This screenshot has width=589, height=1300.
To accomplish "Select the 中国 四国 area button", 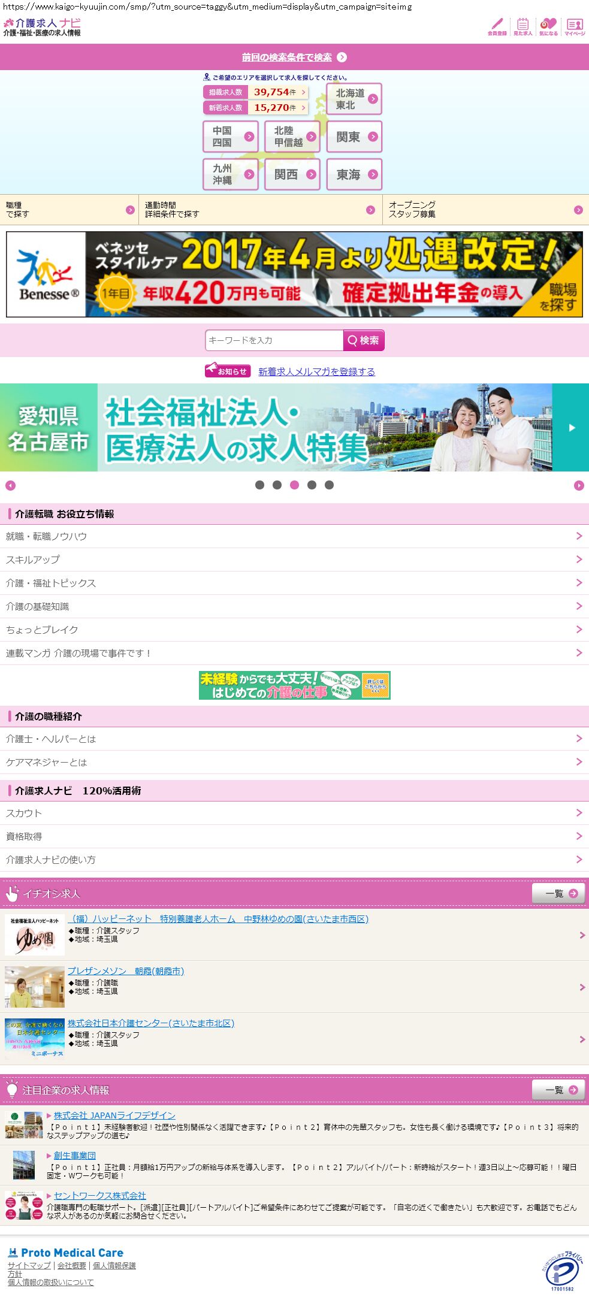I will [231, 137].
